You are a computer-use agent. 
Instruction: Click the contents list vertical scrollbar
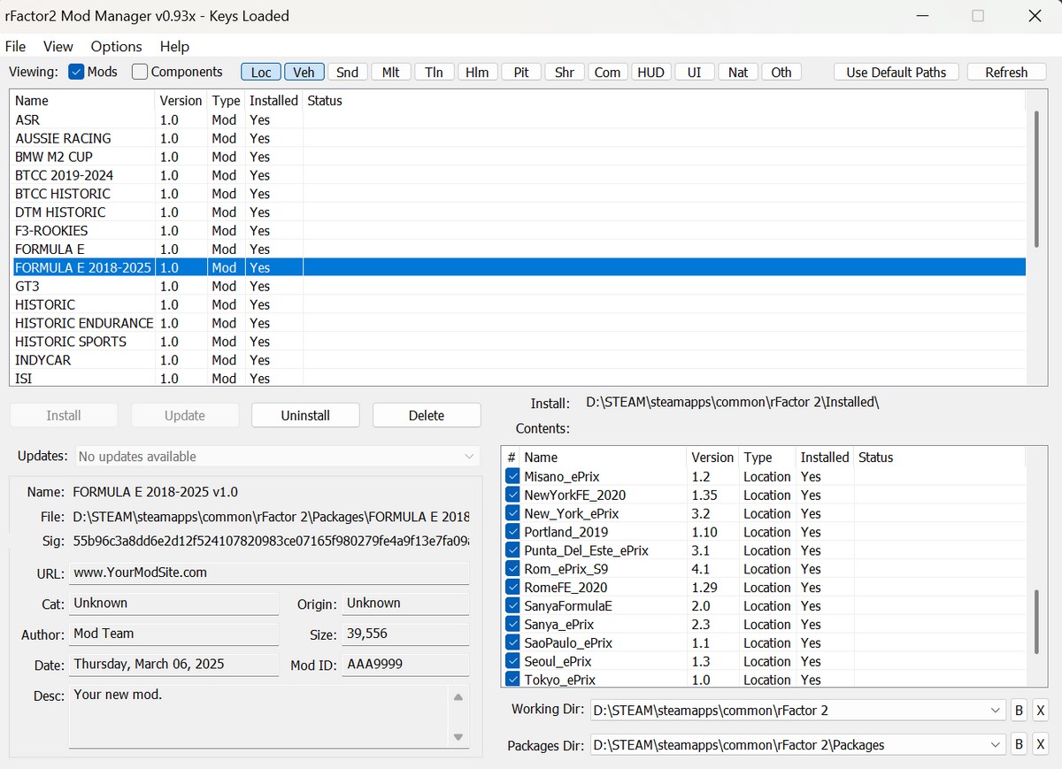(x=1036, y=624)
